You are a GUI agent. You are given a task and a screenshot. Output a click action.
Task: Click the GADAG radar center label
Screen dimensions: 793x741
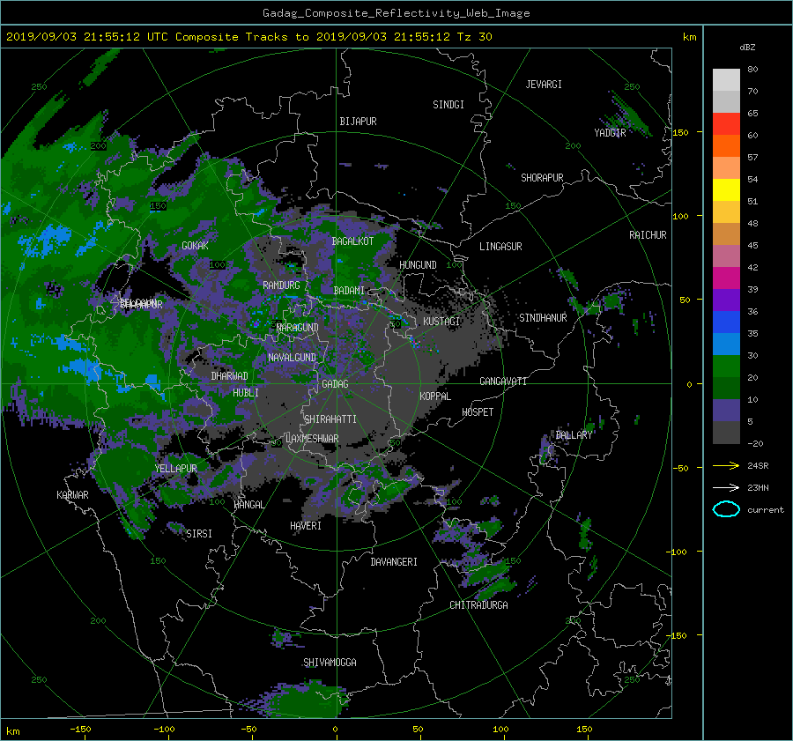tap(336, 384)
